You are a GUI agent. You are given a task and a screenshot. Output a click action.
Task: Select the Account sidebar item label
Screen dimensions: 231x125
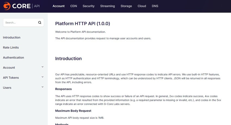coord(9,68)
